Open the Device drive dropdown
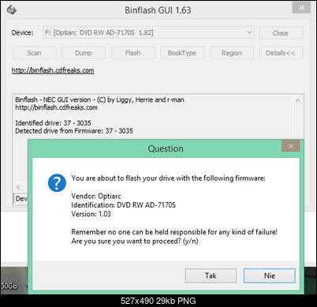317x307 pixels. click(x=149, y=32)
